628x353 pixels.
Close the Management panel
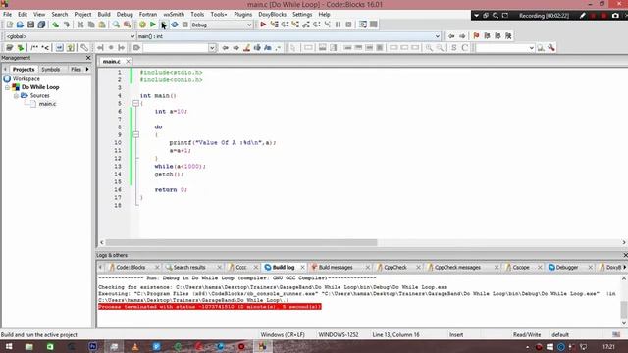(x=88, y=58)
